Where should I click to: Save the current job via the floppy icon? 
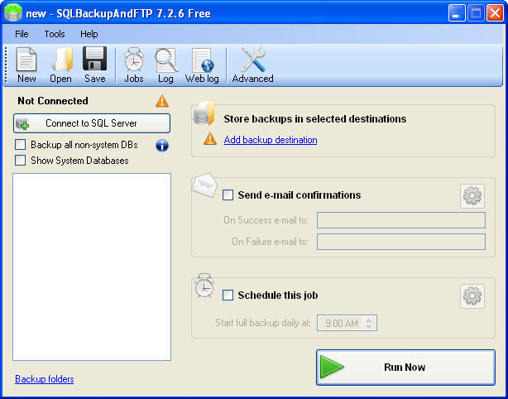point(94,65)
